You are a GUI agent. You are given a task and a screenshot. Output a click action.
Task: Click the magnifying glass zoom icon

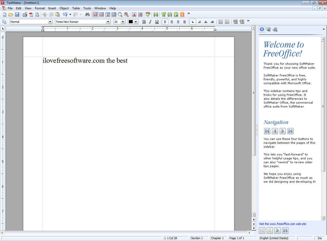pos(120,15)
